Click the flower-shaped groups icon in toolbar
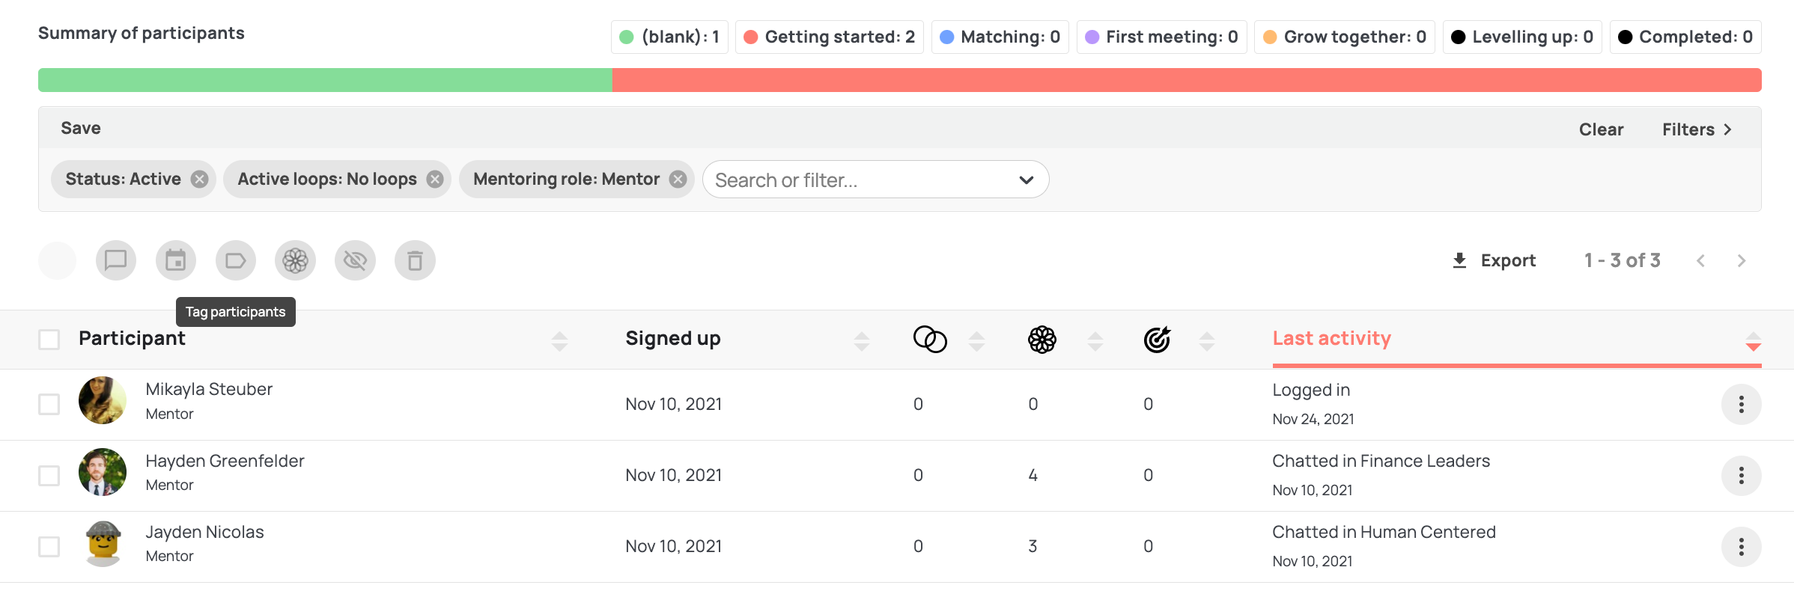This screenshot has width=1794, height=591. (296, 260)
